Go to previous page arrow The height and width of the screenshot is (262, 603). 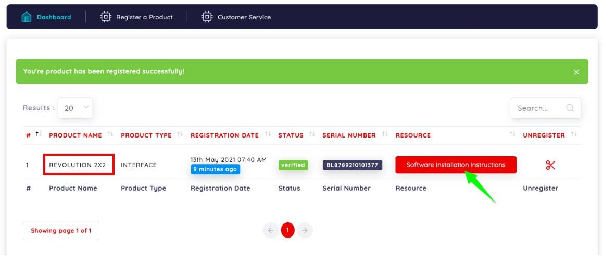coord(271,230)
